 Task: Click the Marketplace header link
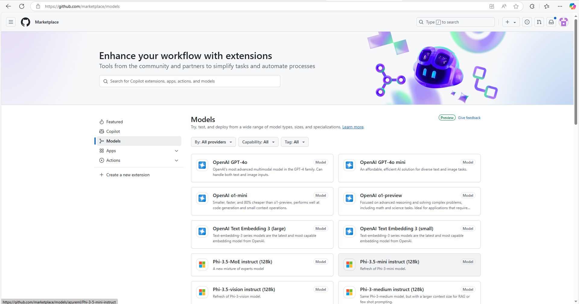(x=47, y=22)
